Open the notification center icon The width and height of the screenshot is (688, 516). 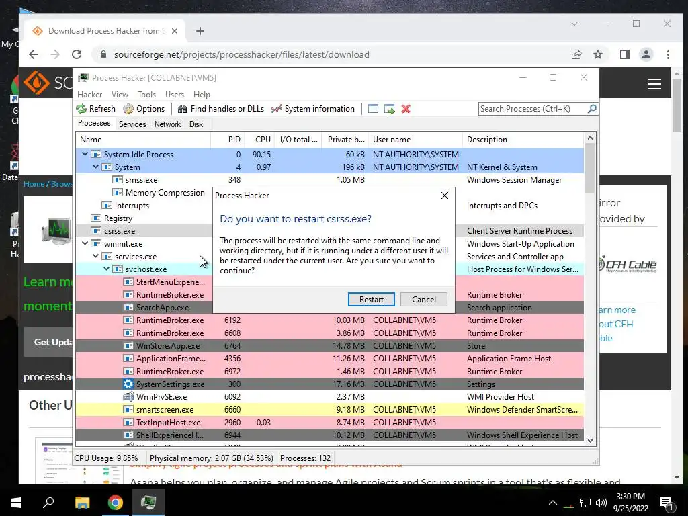(667, 503)
